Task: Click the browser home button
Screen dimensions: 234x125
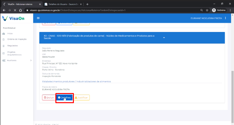Action: [x=20, y=10]
